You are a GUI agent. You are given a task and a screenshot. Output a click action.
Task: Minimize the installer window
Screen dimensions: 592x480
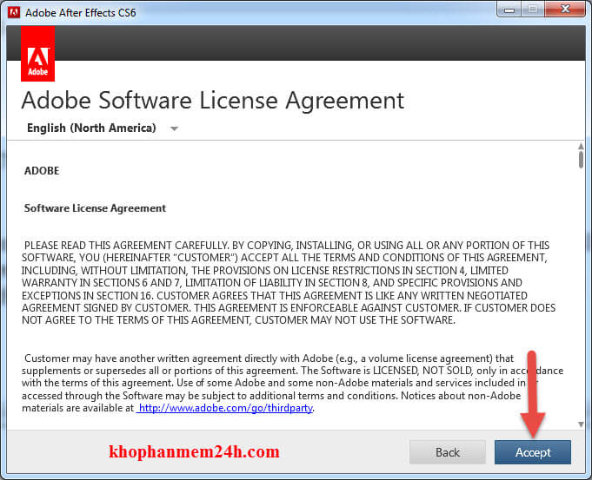point(509,10)
